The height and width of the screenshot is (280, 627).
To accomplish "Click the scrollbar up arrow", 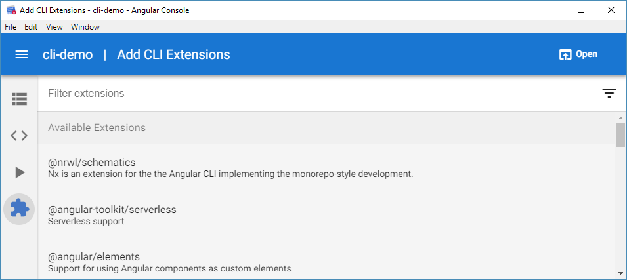I will pyautogui.click(x=620, y=118).
